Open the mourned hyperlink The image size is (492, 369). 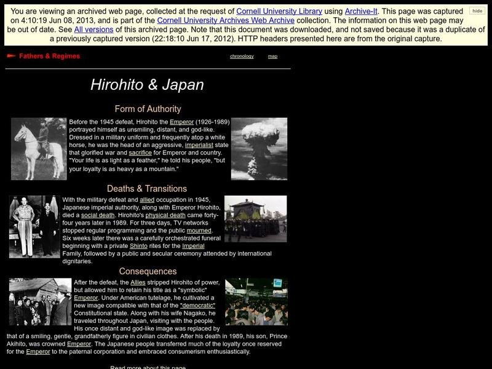coord(199,231)
